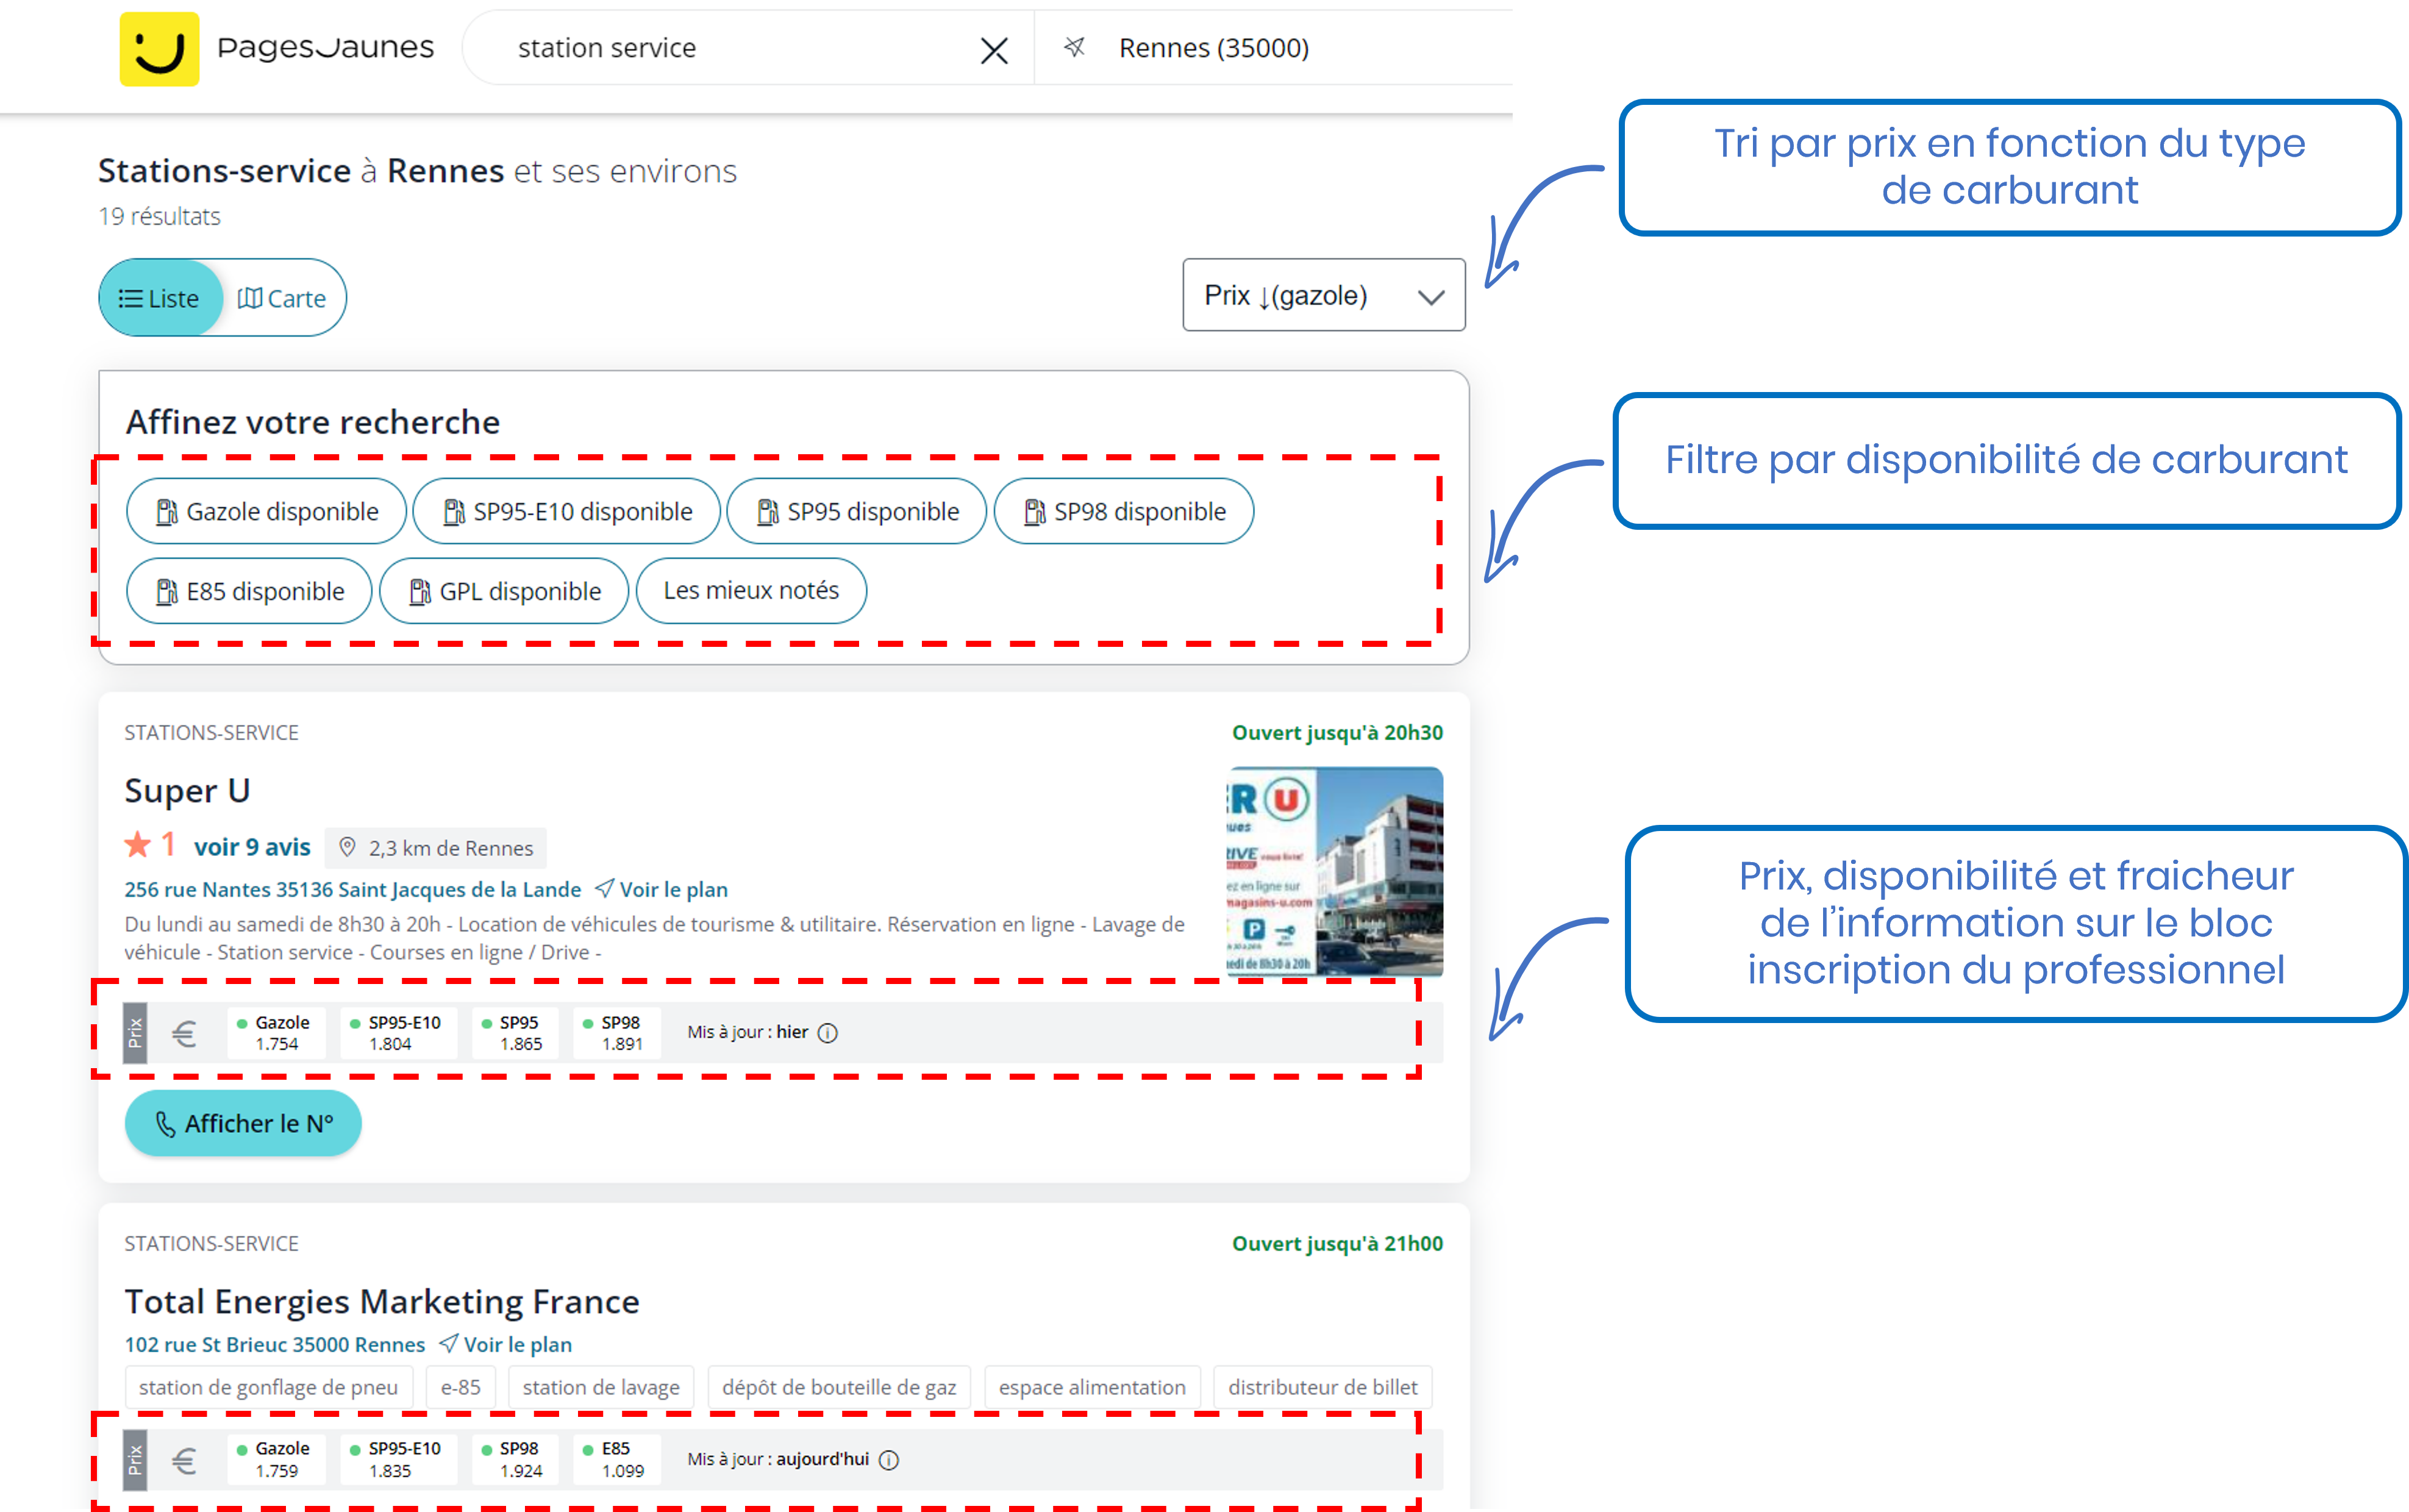Screen dimensions: 2409x1512
Task: Click the euro icon in Super U's price row
Action: coord(184,1033)
